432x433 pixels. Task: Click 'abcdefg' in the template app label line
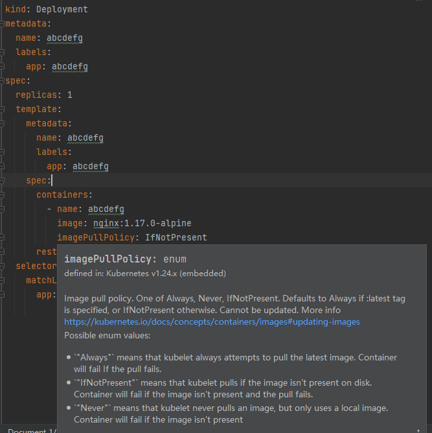coord(91,166)
